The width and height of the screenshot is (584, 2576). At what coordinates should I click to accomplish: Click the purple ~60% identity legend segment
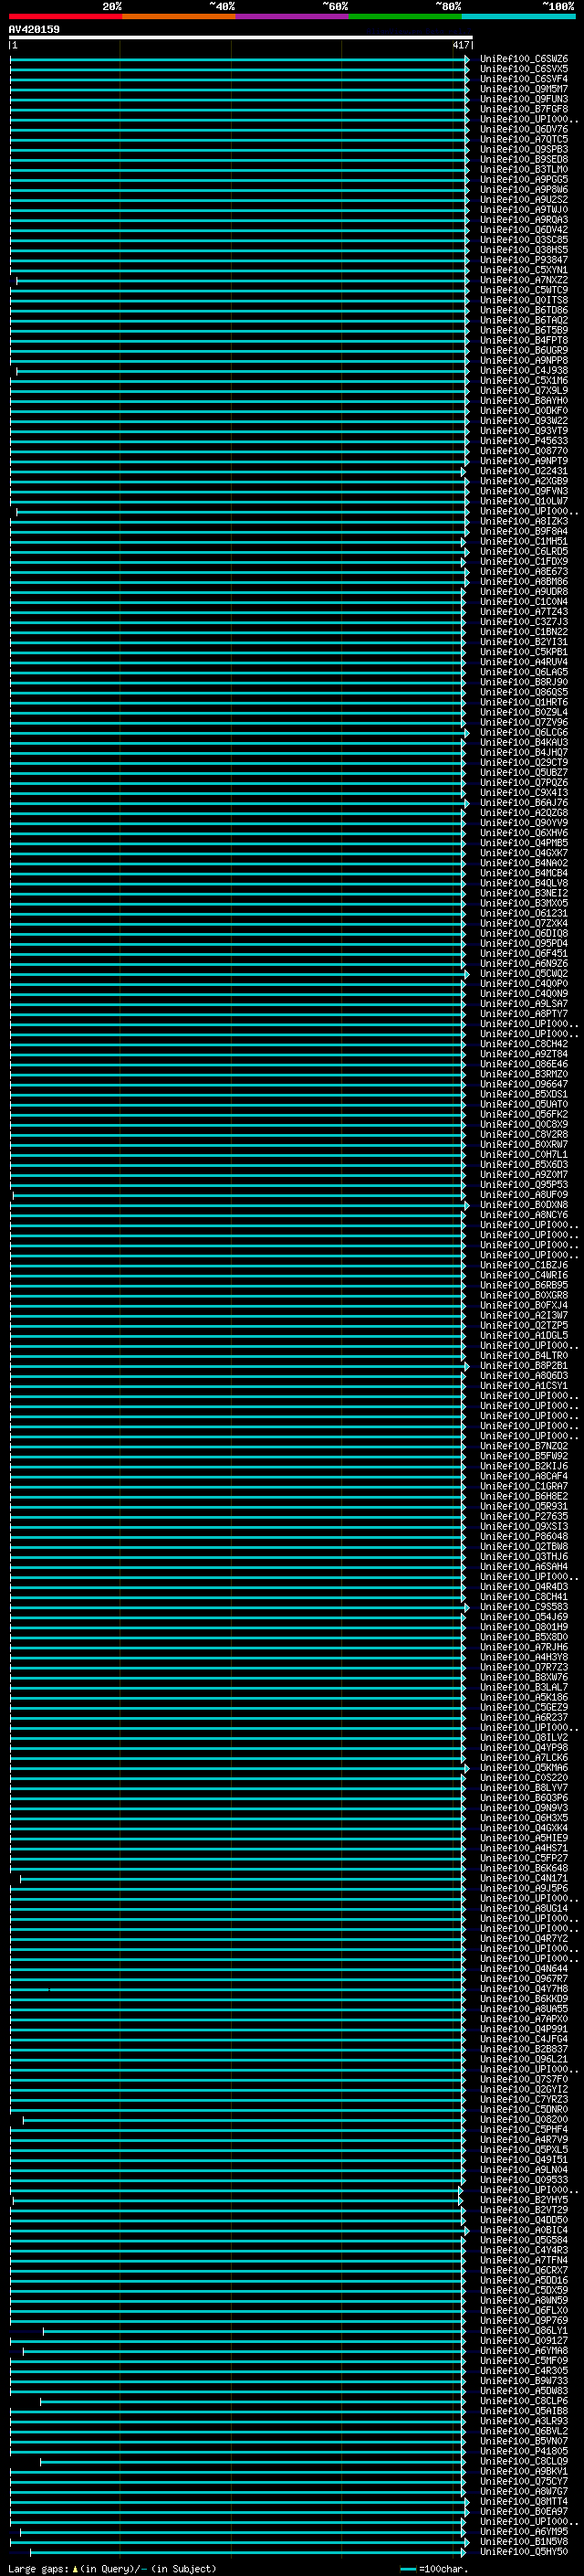coord(293,17)
